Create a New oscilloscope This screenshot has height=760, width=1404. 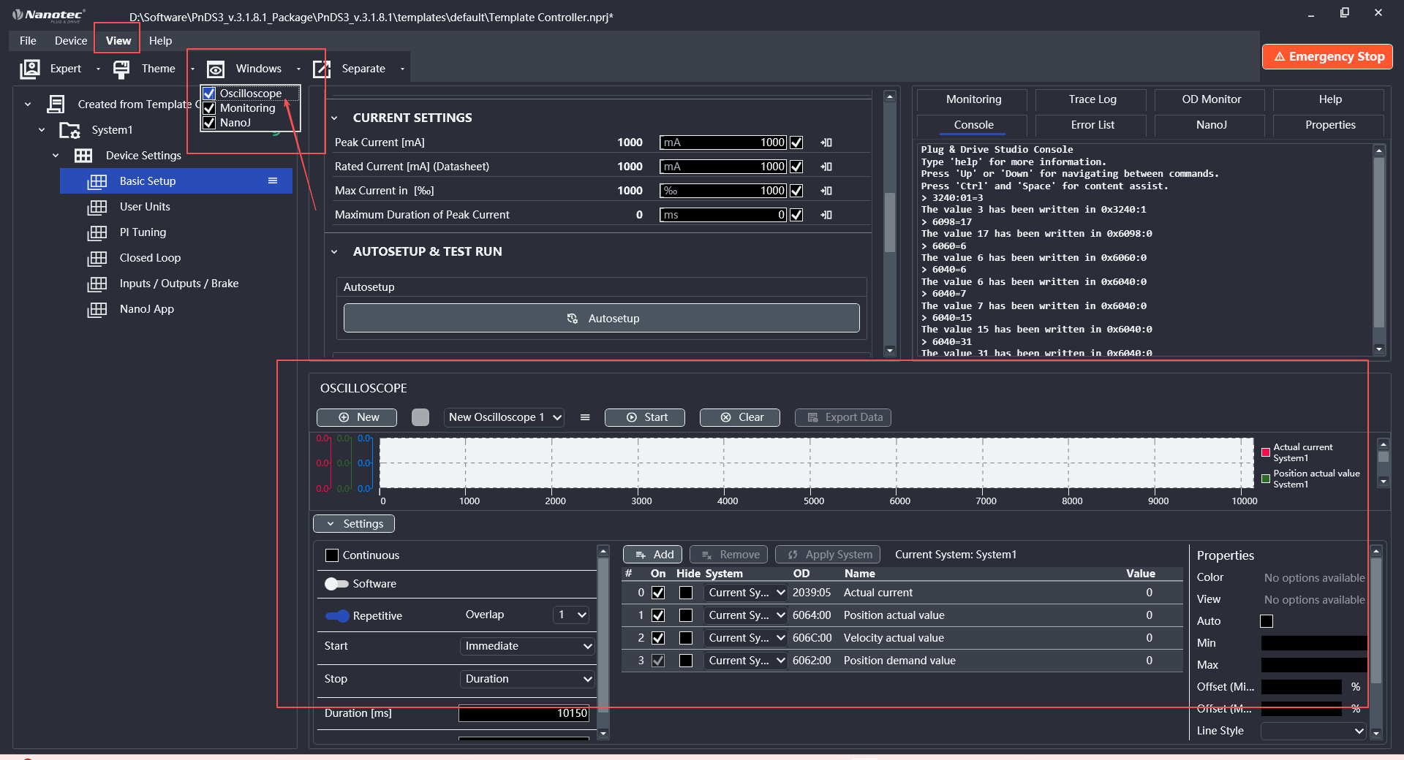pyautogui.click(x=357, y=417)
